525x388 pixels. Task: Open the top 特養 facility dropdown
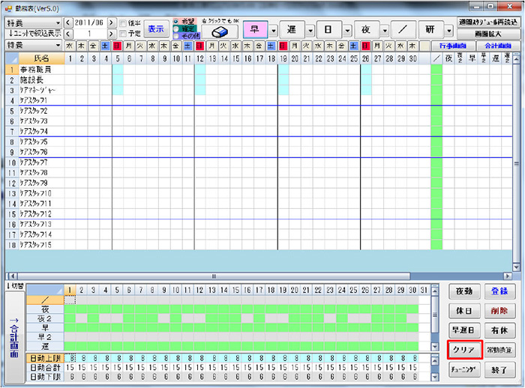pos(34,23)
